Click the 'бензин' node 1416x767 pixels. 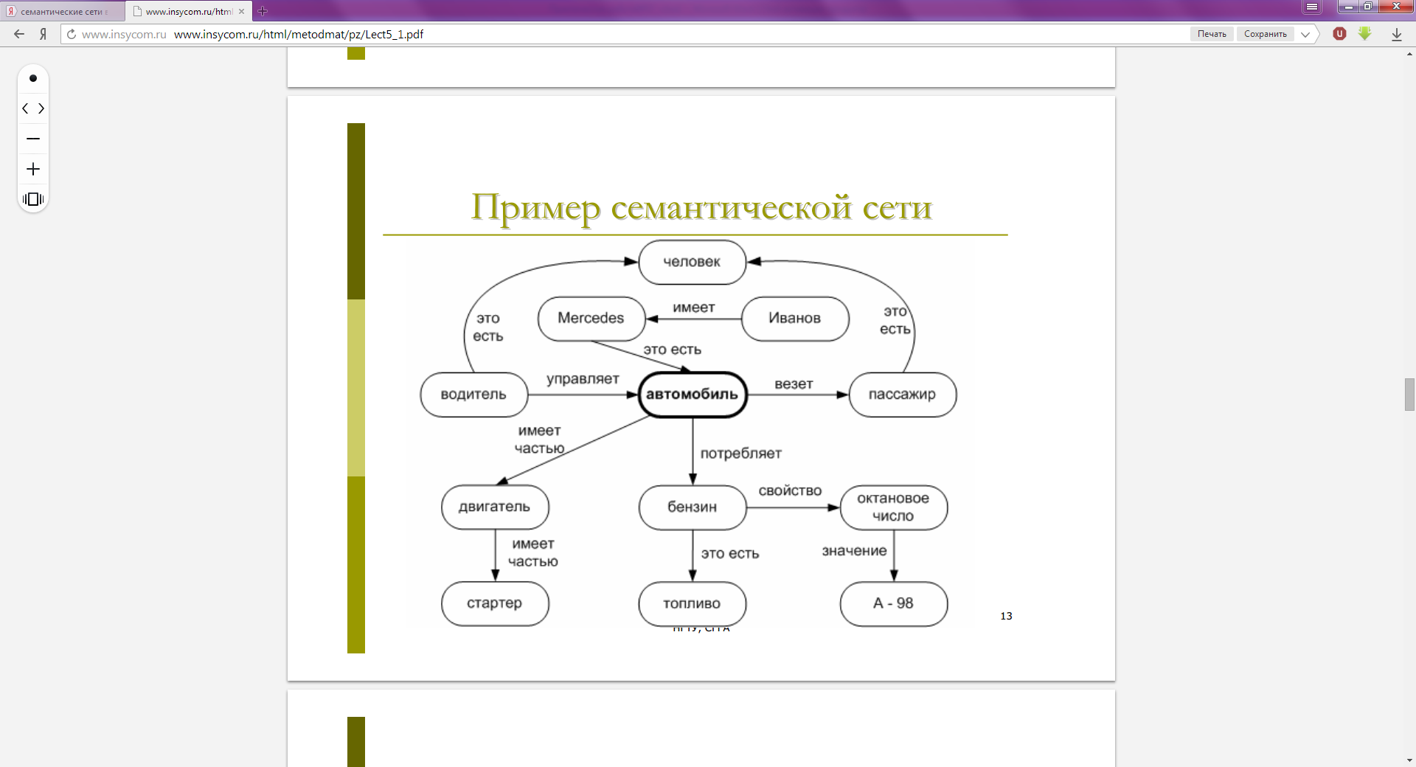coord(693,507)
